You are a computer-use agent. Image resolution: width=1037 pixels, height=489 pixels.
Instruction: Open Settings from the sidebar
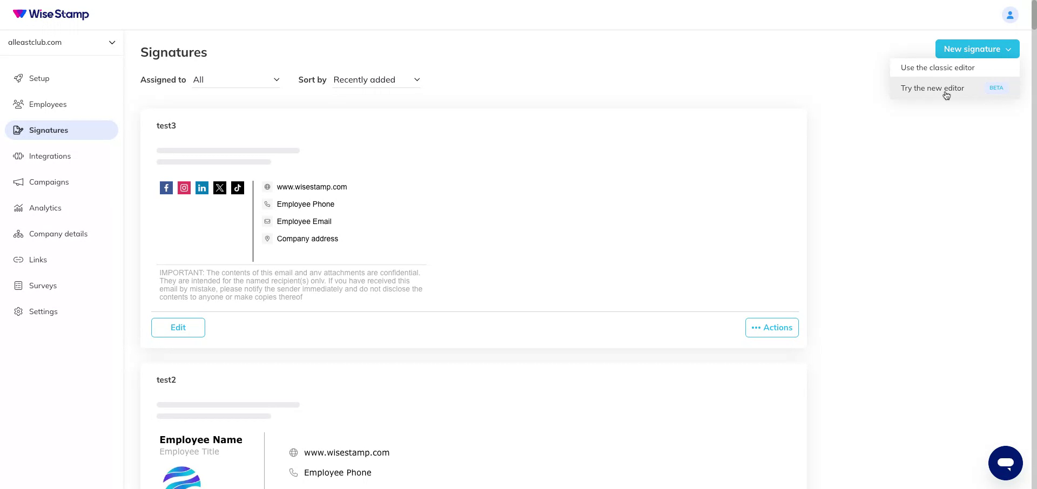click(43, 311)
